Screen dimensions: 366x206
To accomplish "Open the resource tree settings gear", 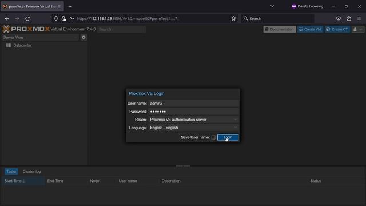I will click(83, 37).
